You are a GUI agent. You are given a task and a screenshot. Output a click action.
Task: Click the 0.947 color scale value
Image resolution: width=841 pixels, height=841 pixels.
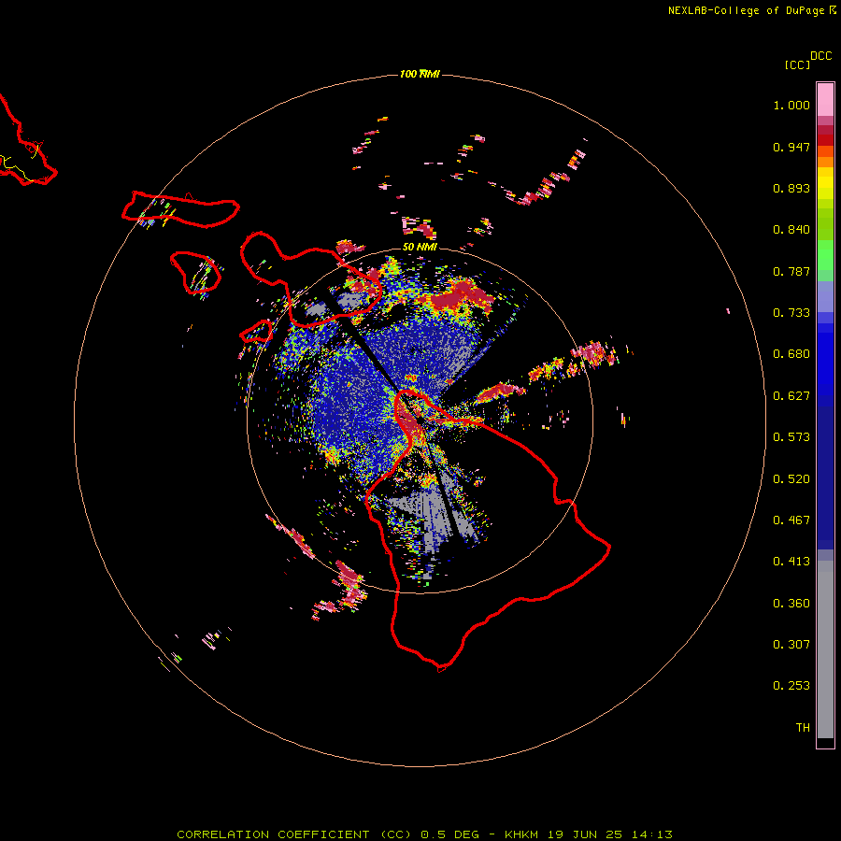pyautogui.click(x=791, y=147)
